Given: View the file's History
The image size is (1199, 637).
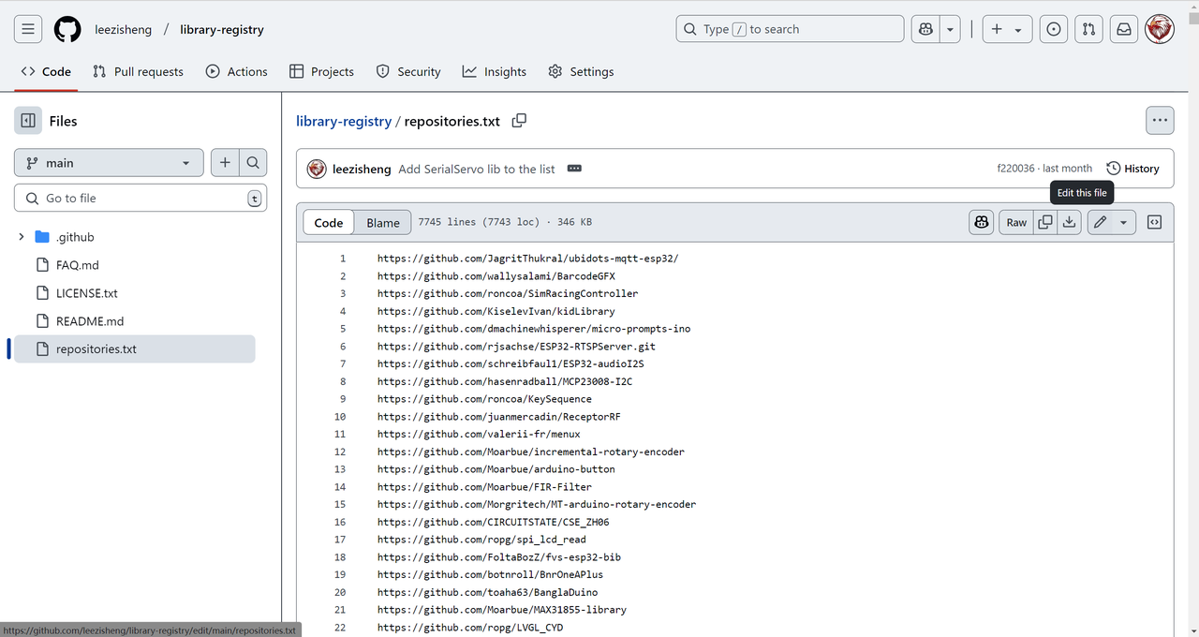Looking at the screenshot, I should [1132, 169].
